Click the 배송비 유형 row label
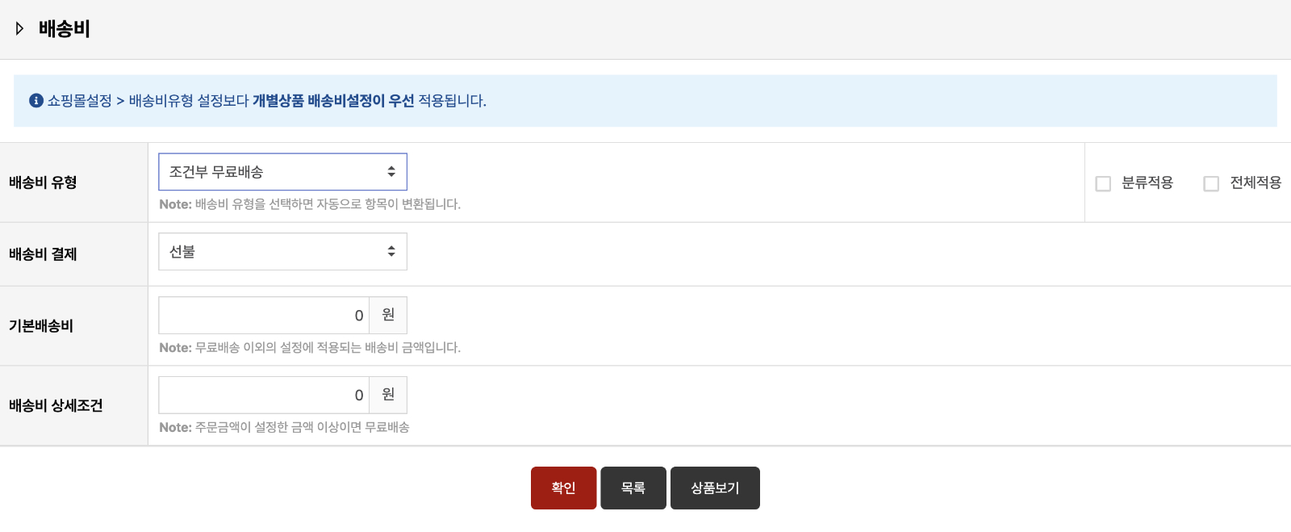The image size is (1291, 532). point(43,182)
